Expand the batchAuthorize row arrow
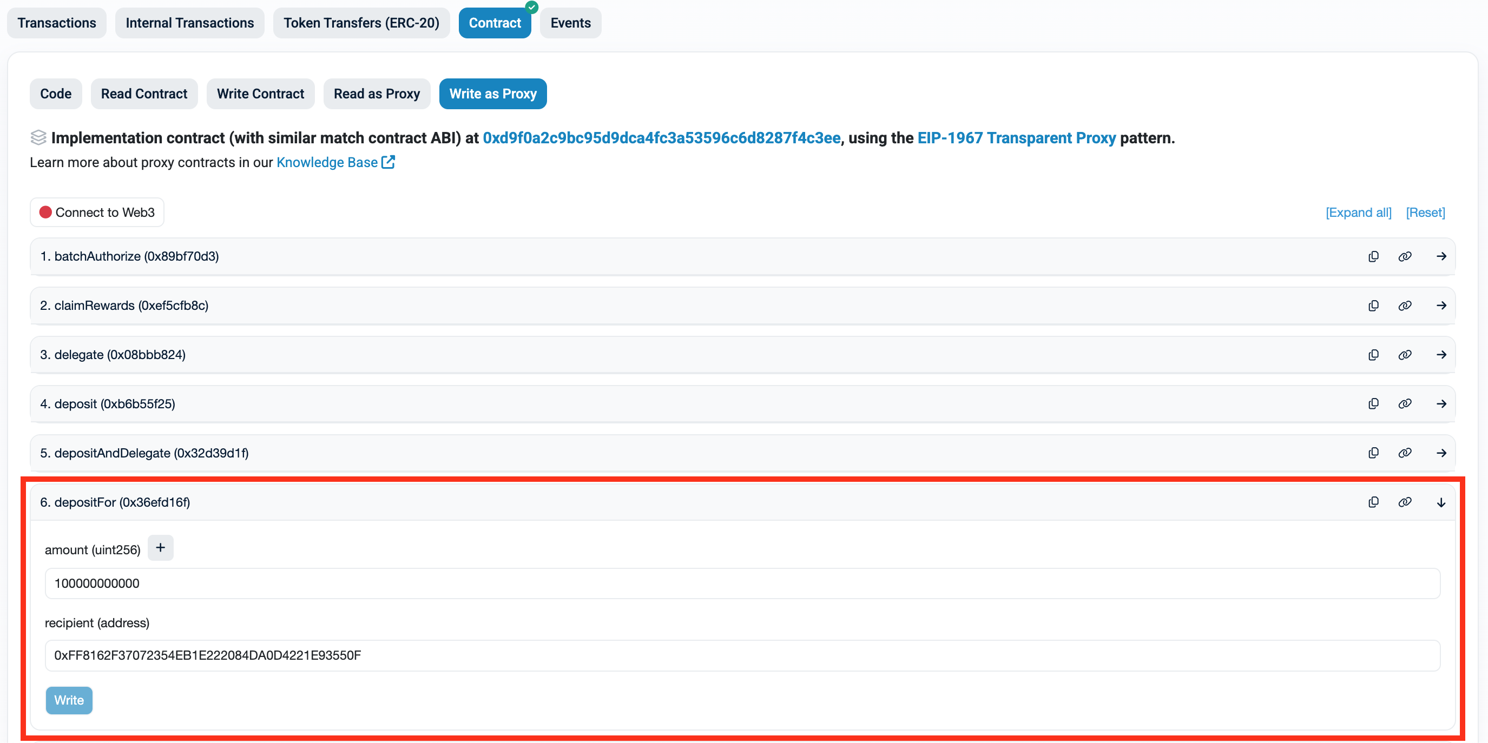Screen dimensions: 1488x743 [1441, 256]
